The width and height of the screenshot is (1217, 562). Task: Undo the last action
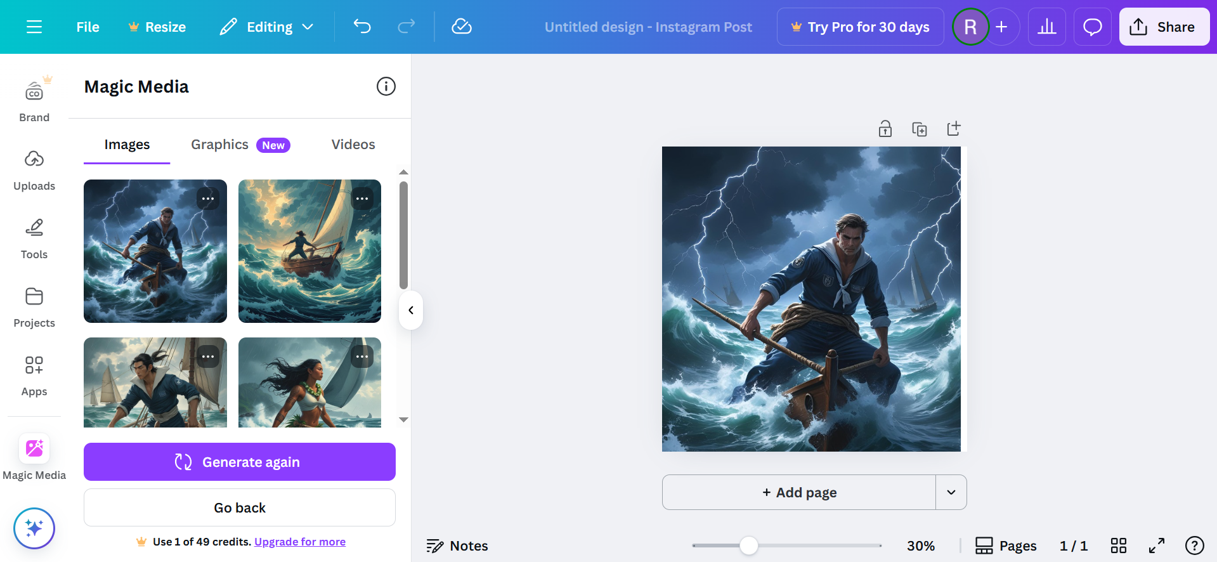click(362, 27)
